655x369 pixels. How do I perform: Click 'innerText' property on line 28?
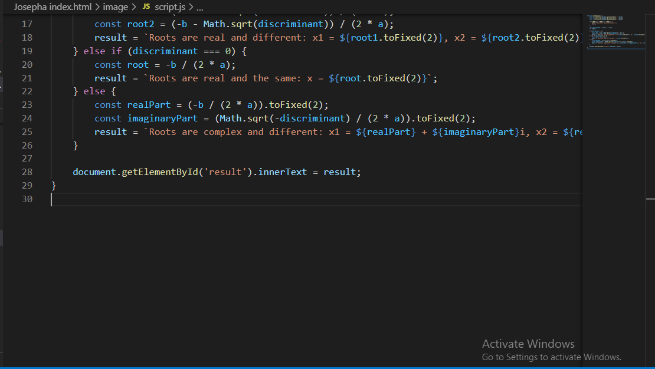(283, 172)
